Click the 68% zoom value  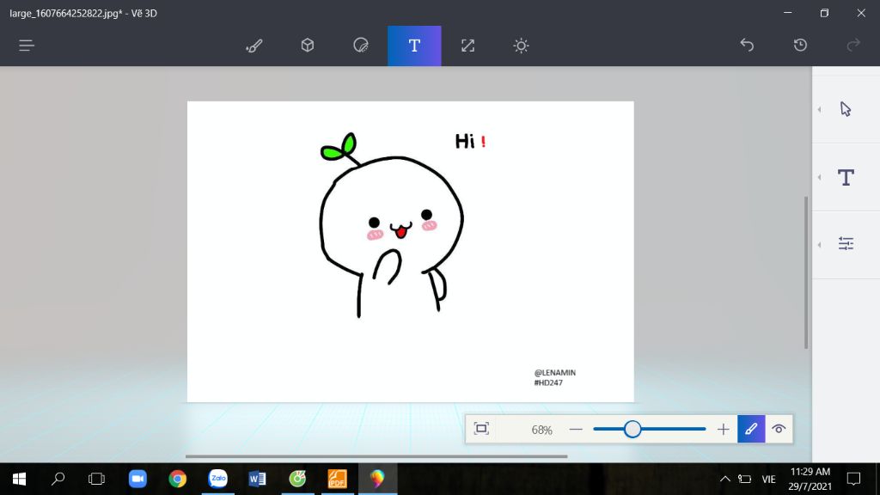pos(541,430)
